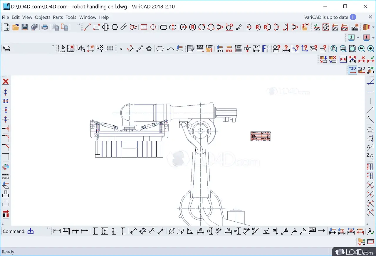Click the horizontal dimension tool
This screenshot has height=256, width=376.
coord(57,231)
